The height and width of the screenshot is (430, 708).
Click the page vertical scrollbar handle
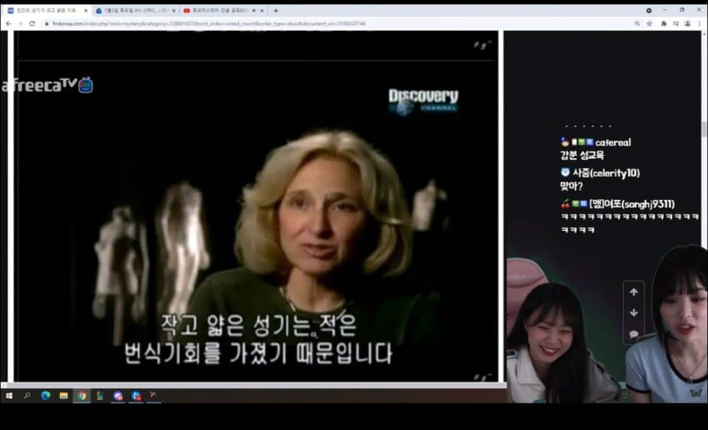[704, 129]
